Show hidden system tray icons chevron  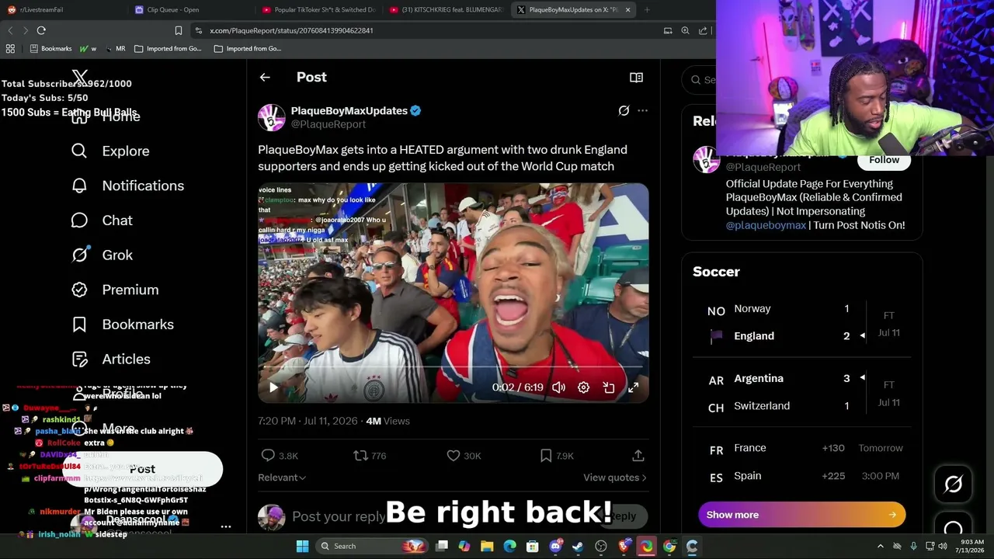click(x=881, y=546)
